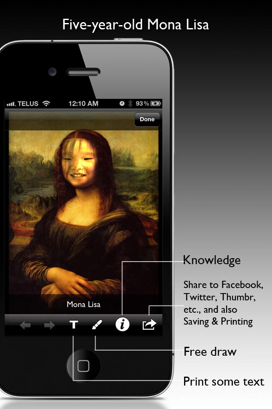Screen dimensions: 272x409
Task: Click the "Twitter, Thumbr," text line
Action: (x=220, y=297)
